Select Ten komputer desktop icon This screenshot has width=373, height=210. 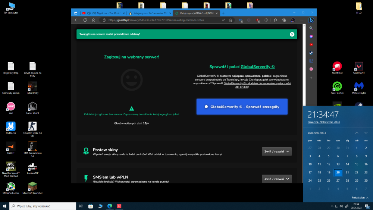tap(11, 8)
